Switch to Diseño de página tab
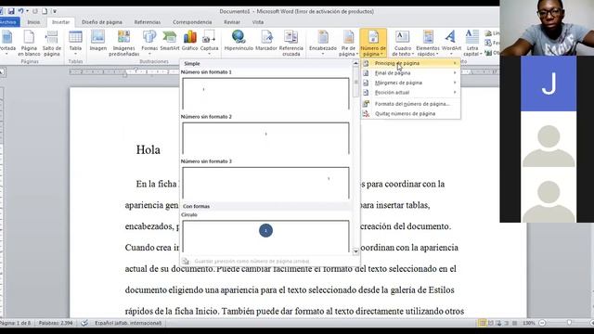 click(x=102, y=22)
